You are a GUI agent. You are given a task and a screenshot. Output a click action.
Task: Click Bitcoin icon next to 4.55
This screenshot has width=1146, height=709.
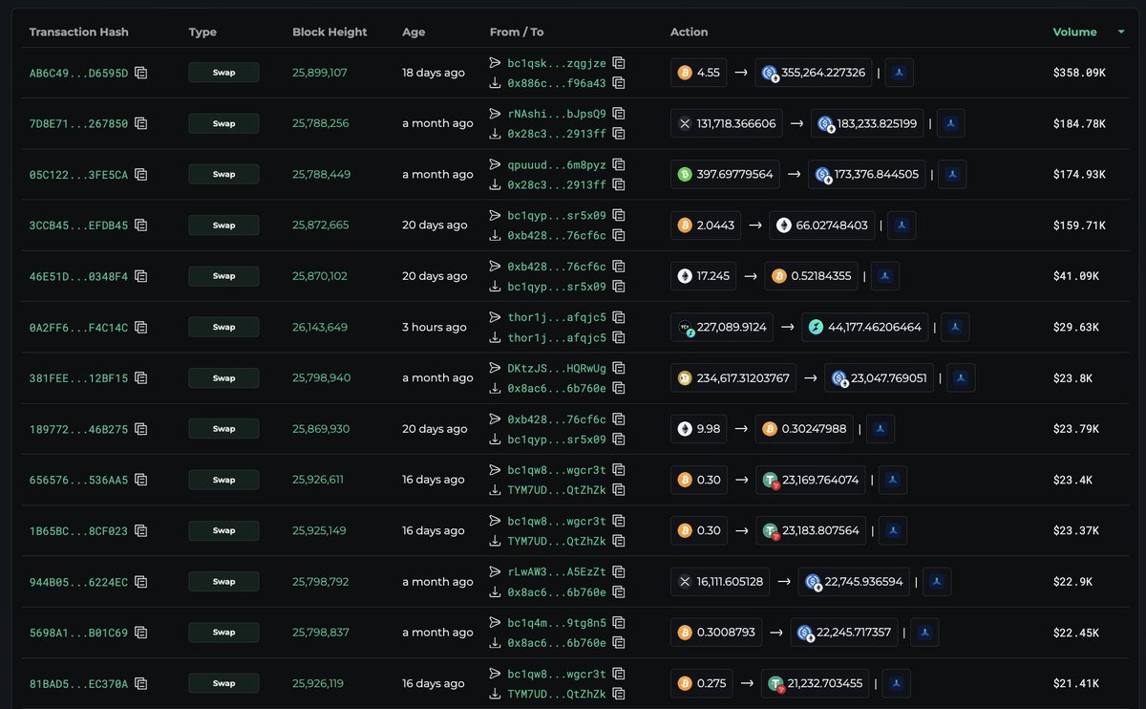tap(685, 73)
